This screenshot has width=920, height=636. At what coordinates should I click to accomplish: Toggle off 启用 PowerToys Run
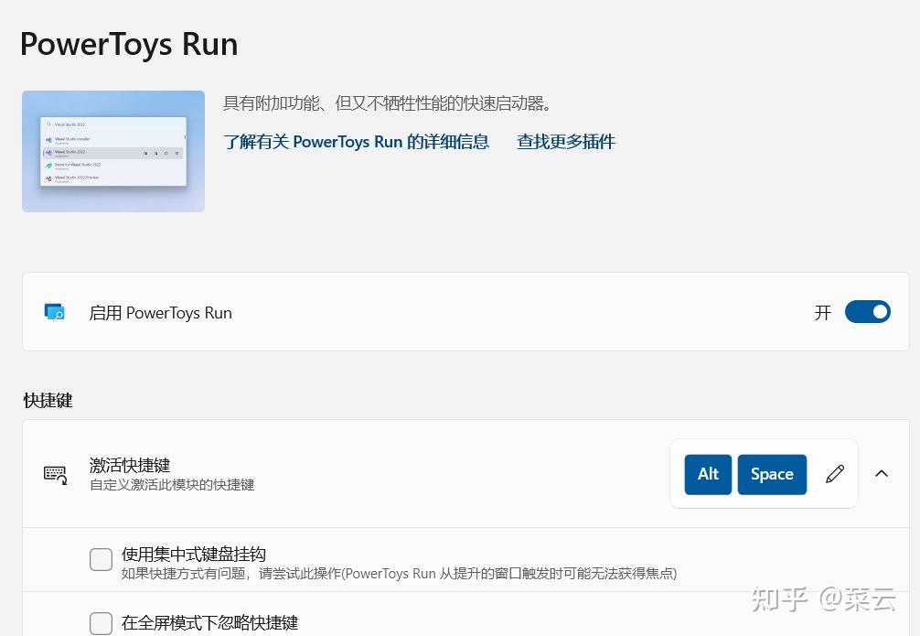867,312
